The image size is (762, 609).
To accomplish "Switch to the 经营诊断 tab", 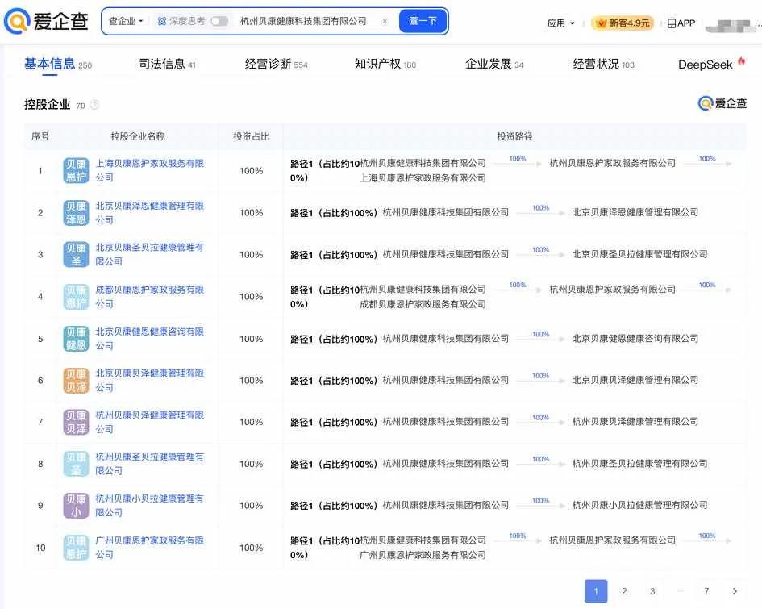I will 276,65.
